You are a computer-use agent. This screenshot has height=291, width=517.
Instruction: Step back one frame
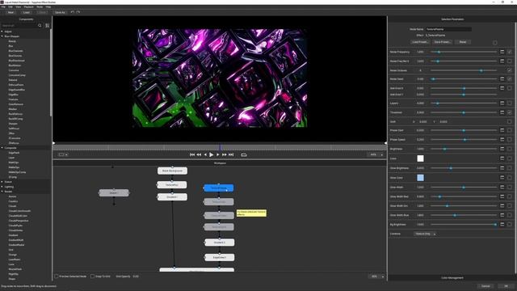coord(205,154)
